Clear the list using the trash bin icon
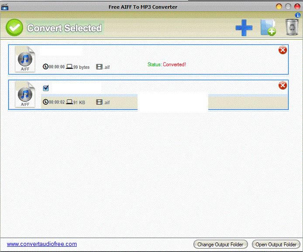 pyautogui.click(x=292, y=27)
